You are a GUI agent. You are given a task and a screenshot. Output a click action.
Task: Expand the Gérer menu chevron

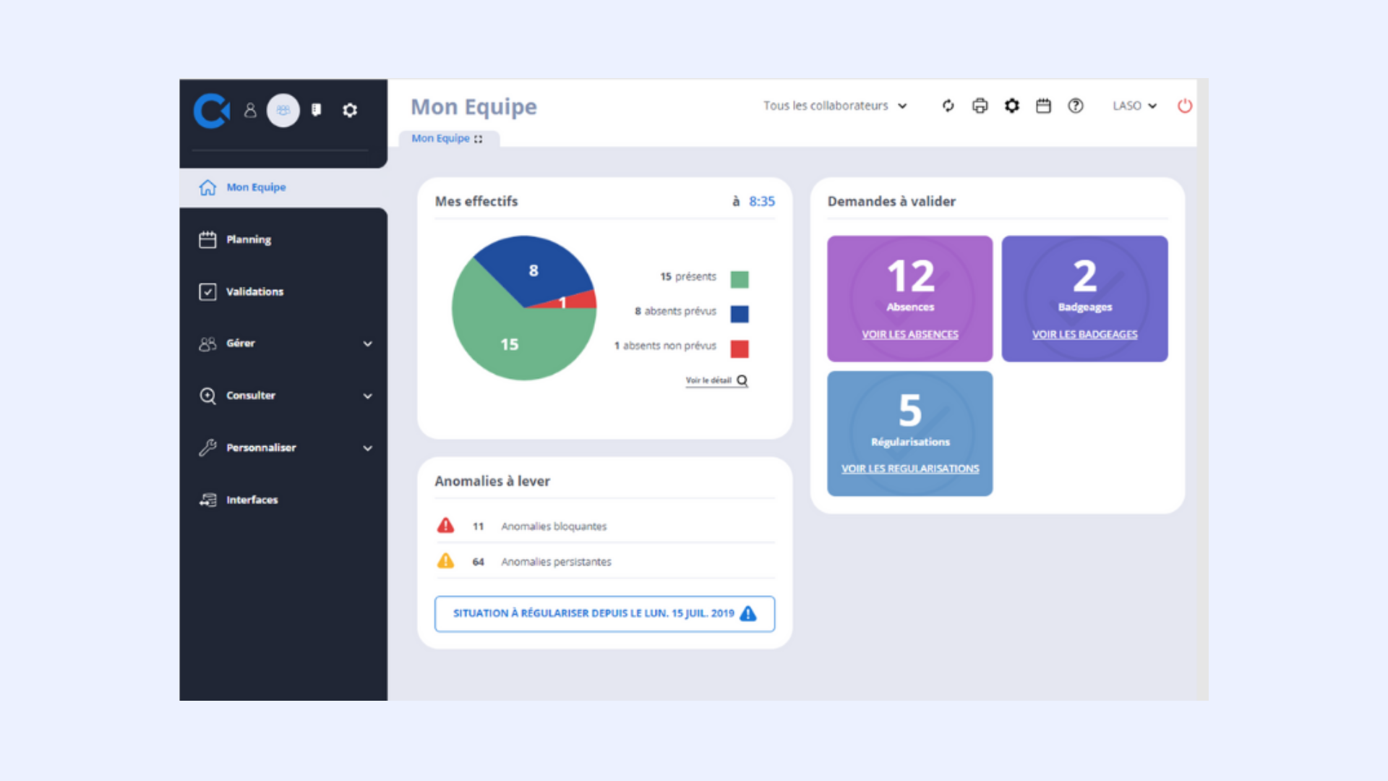[x=367, y=344]
